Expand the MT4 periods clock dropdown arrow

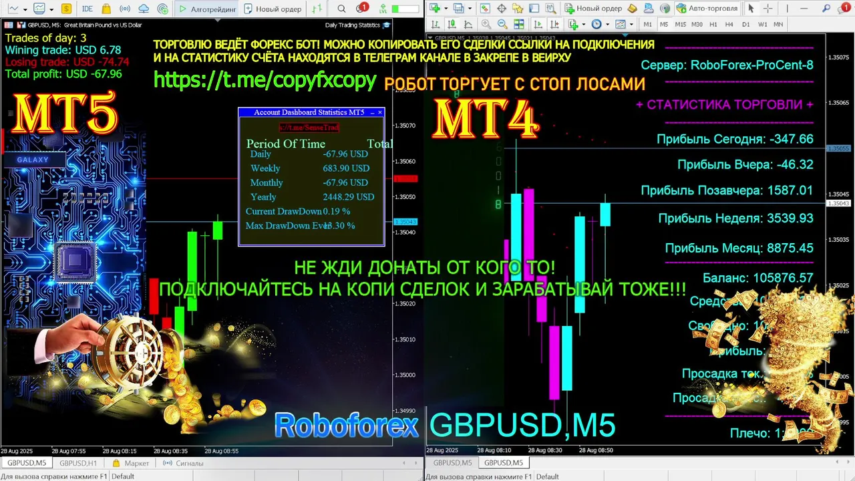point(608,24)
